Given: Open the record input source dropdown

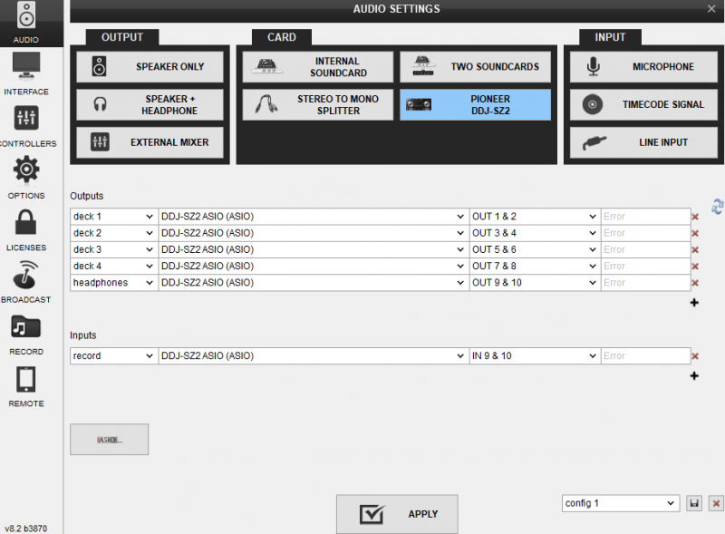Looking at the screenshot, I should point(114,355).
